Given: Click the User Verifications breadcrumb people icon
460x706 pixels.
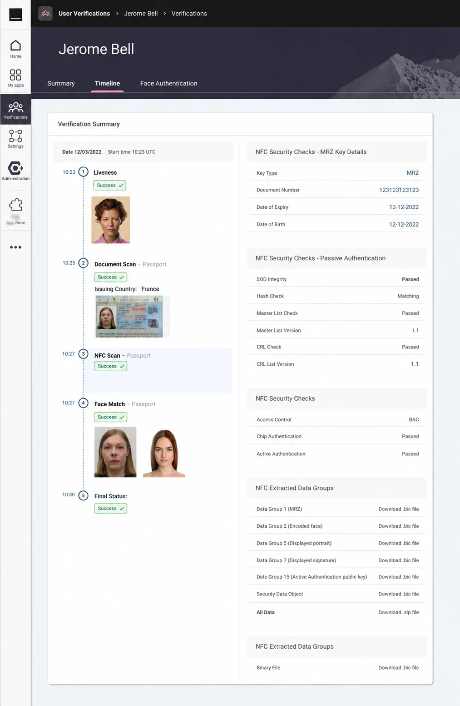Looking at the screenshot, I should pos(45,14).
